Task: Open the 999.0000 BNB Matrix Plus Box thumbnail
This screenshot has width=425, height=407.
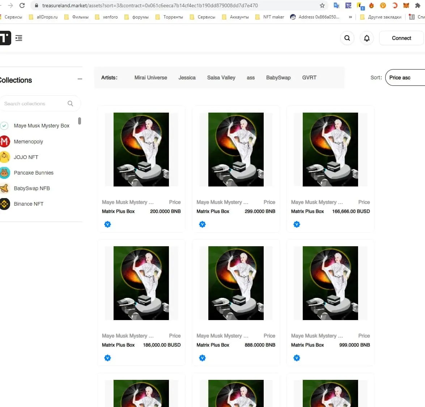Action: [x=330, y=283]
